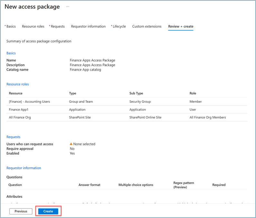
Task: Follow the Basics section link
Action: point(11,53)
